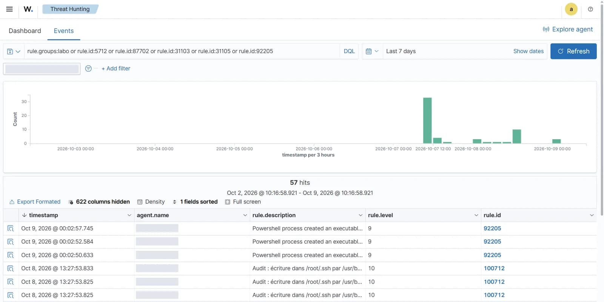Open rule 100712 link in the 13:27:53.833 row
Viewport: 604px width, 302px height.
pyautogui.click(x=494, y=268)
